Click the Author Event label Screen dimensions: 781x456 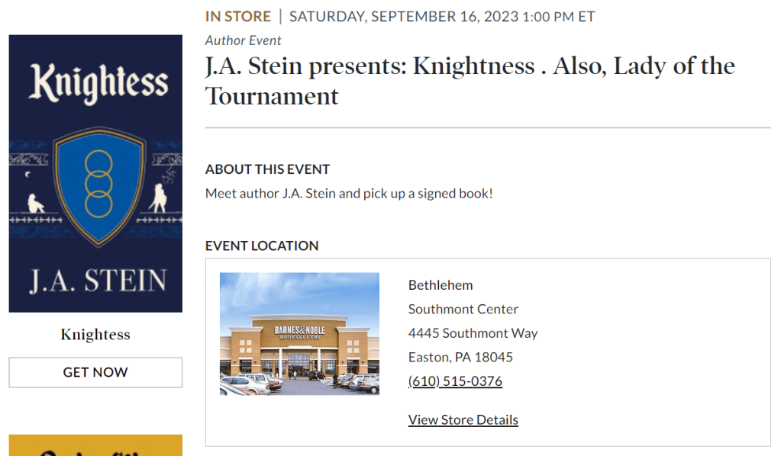point(243,40)
